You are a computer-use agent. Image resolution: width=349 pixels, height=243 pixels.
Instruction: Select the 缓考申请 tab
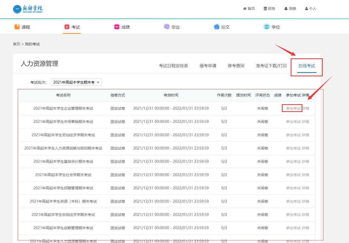[x=208, y=66]
